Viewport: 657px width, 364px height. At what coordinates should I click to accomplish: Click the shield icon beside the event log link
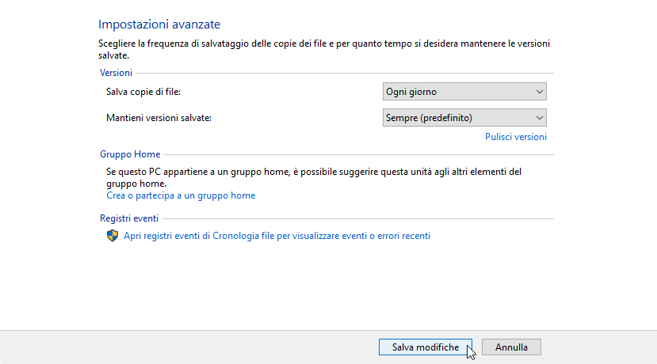pyautogui.click(x=113, y=236)
